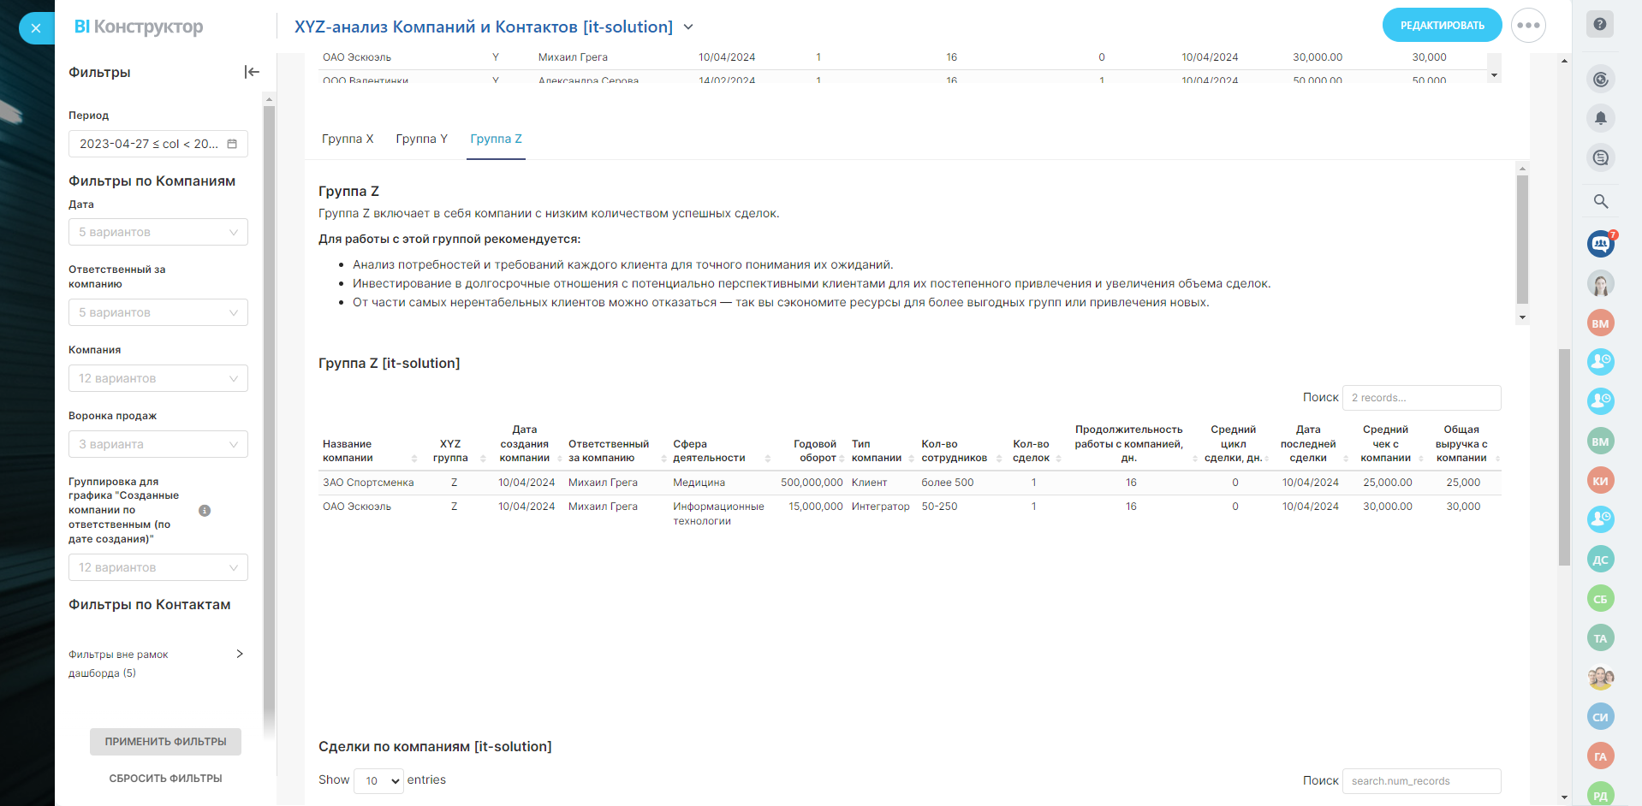Screen dimensions: 1642x806
Task: Click the ПРИМЕНИТЬ ФИЛЬТРЫ button
Action: [x=165, y=742]
